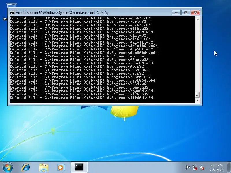This screenshot has height=173, width=231.
Task: Click the line ending in dsp56k.w32
Action: click(x=81, y=49)
